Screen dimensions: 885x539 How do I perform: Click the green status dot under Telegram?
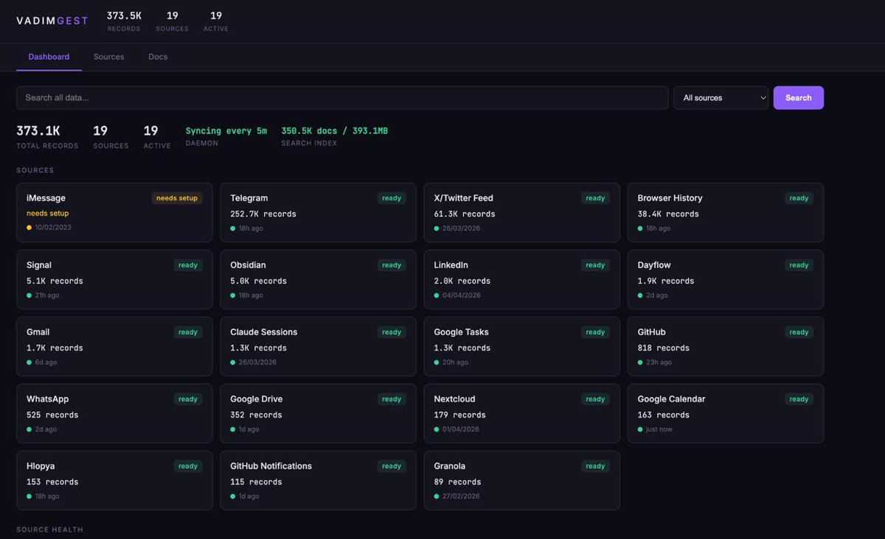[233, 228]
